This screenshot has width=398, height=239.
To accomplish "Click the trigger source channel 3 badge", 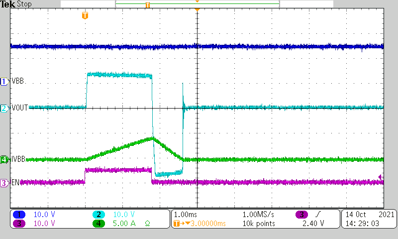I will click(301, 215).
